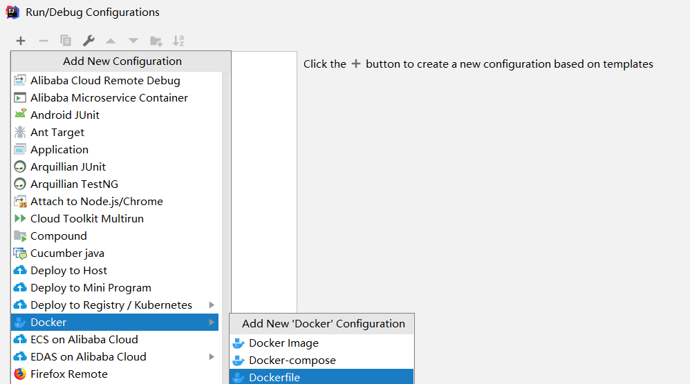690x384 pixels.
Task: Click the Sort Configurations alphabetically icon
Action: click(178, 41)
